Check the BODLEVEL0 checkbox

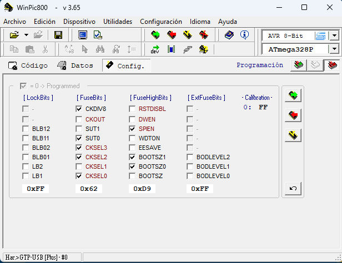[190, 176]
